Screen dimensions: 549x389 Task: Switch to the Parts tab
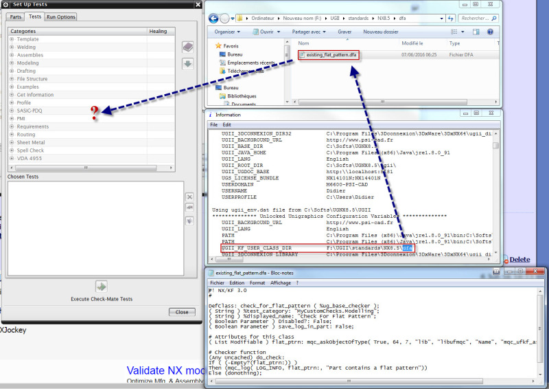tap(15, 16)
